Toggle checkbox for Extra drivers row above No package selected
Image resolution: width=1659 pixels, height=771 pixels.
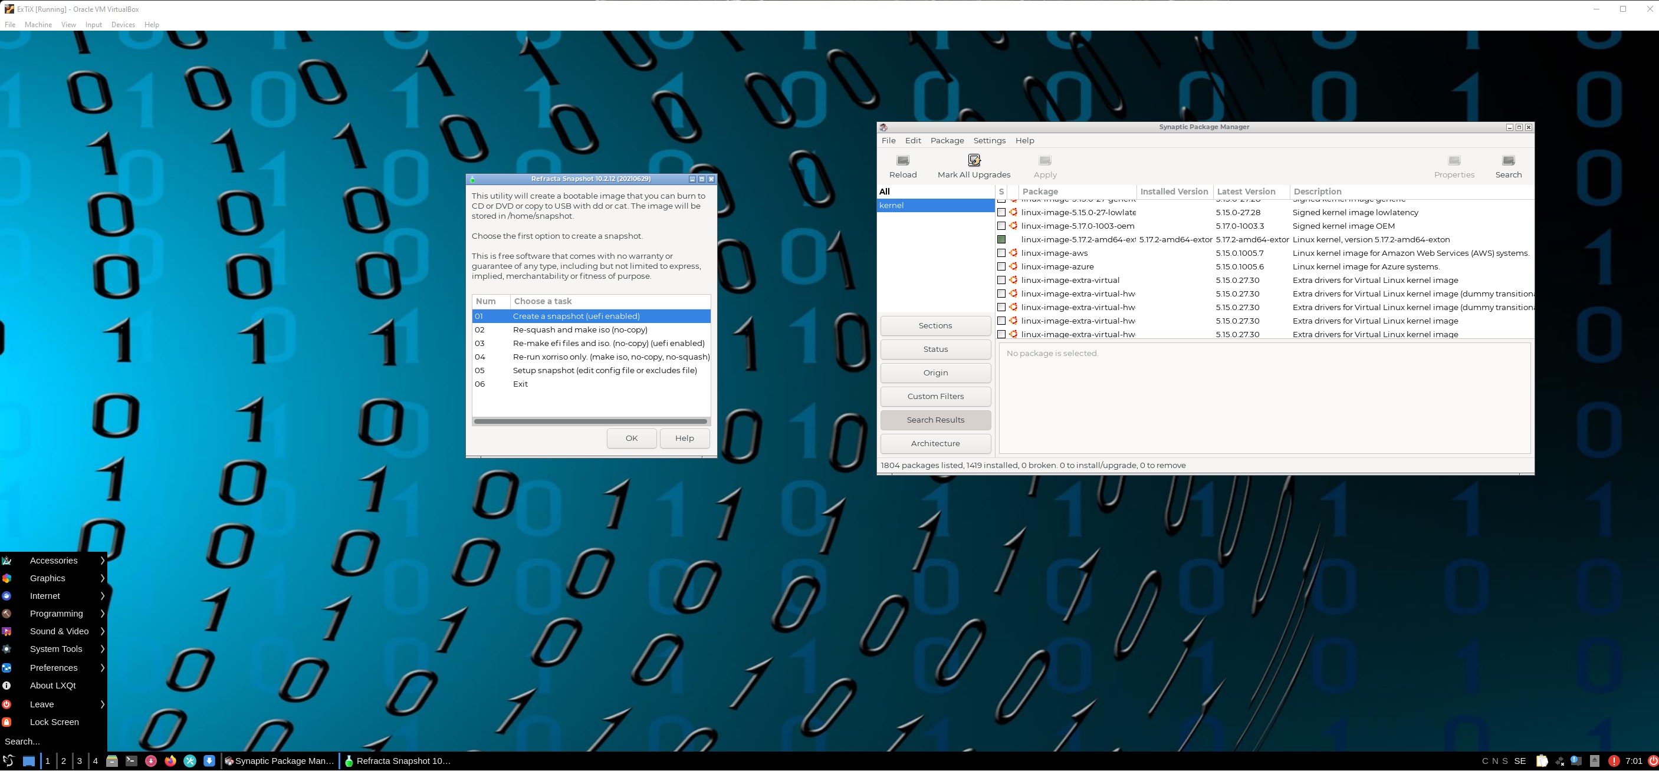1001,334
